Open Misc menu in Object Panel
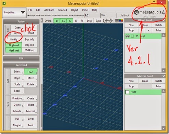This screenshot has width=169, height=134. click(x=159, y=30)
